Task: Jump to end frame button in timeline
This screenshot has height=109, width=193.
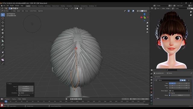Action: click(x=81, y=99)
